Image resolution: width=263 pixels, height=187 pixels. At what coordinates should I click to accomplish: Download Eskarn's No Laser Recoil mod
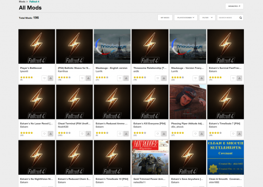pyautogui.click(x=50, y=133)
